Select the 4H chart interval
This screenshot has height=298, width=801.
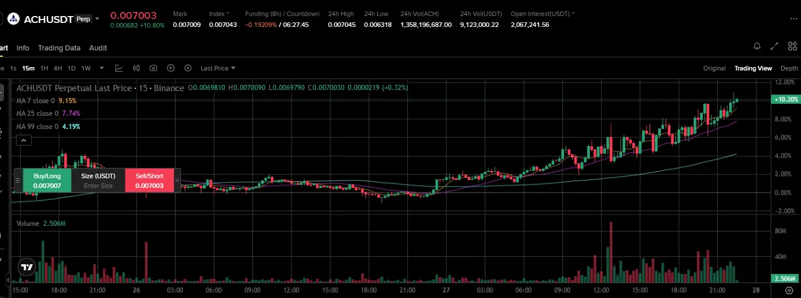(58, 68)
